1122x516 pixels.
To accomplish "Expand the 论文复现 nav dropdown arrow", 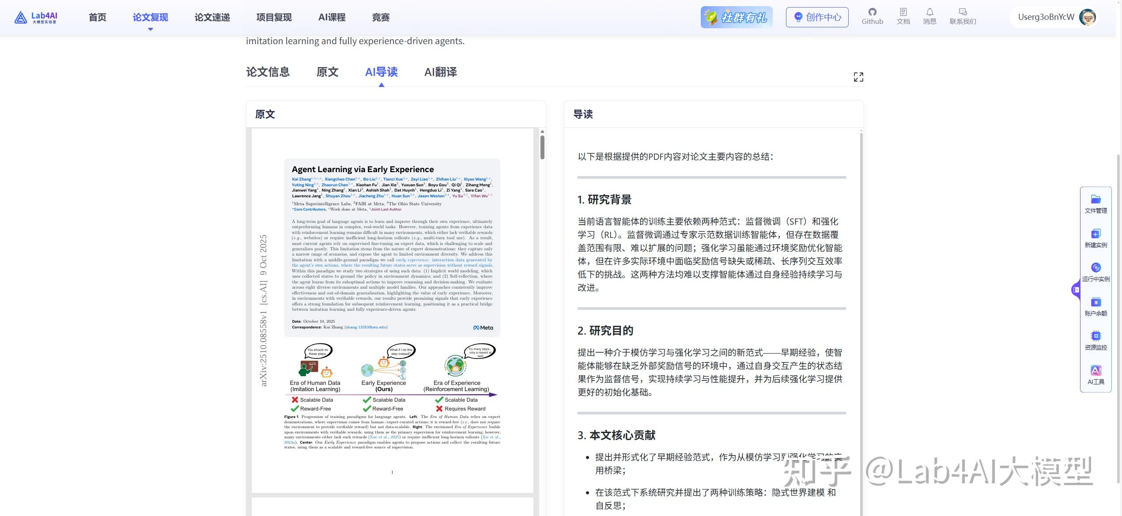I will point(151,29).
